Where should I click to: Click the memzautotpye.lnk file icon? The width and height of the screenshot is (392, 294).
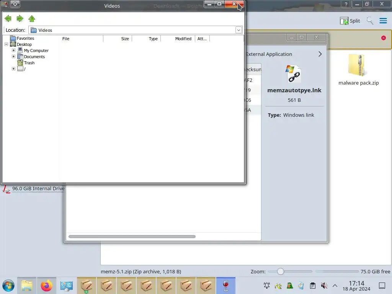(293, 74)
